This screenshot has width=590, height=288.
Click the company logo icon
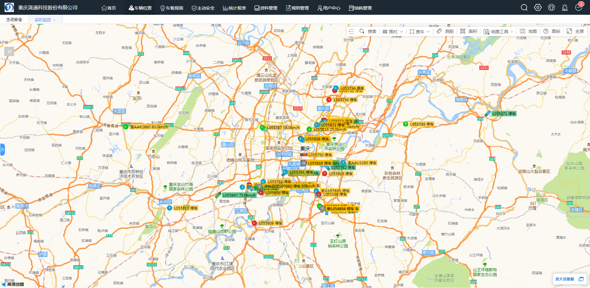pyautogui.click(x=9, y=7)
